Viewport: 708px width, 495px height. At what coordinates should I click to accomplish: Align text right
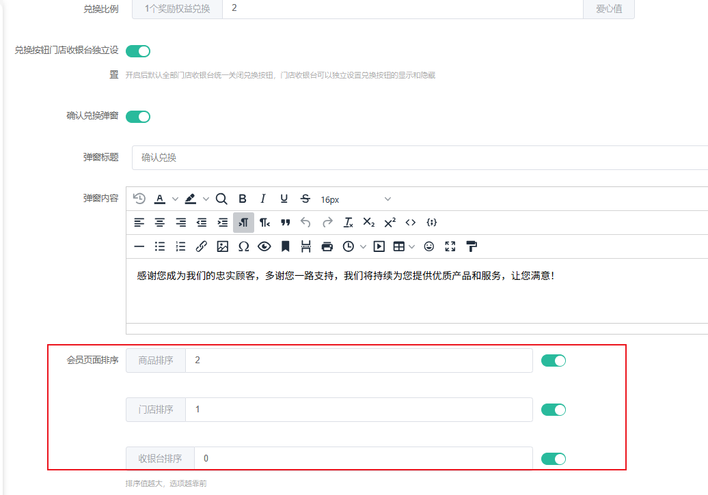pos(180,223)
